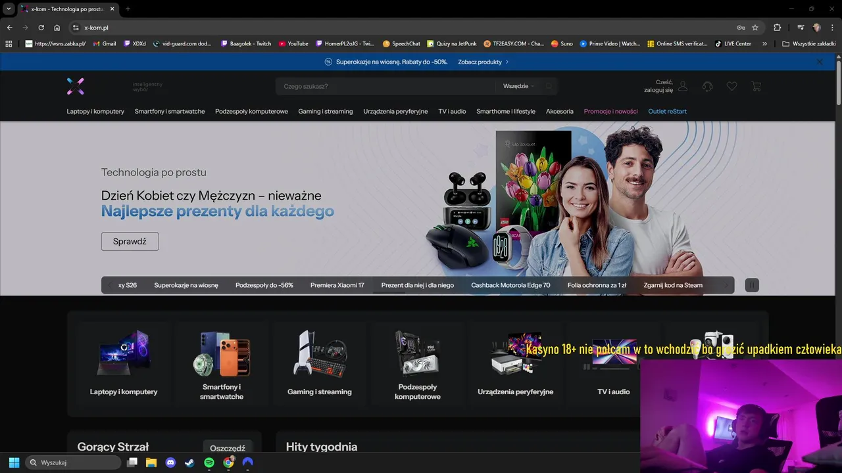
Task: Bookmark this page with the star
Action: coord(755,28)
